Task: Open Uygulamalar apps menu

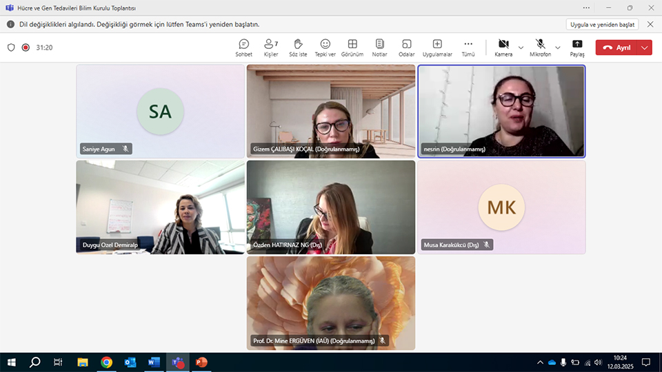Action: pos(437,48)
